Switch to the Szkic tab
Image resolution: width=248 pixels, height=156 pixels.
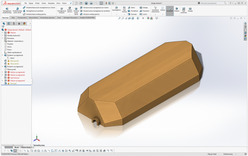click(13, 18)
